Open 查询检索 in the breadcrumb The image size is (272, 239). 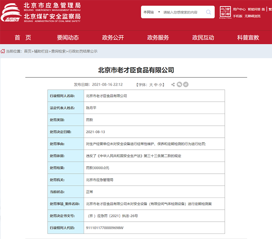pos(58,51)
